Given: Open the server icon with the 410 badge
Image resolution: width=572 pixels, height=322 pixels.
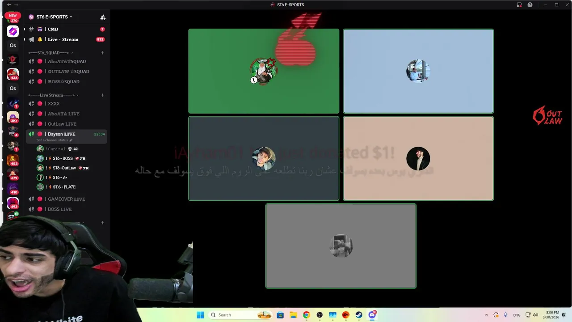Looking at the screenshot, I should tap(13, 188).
